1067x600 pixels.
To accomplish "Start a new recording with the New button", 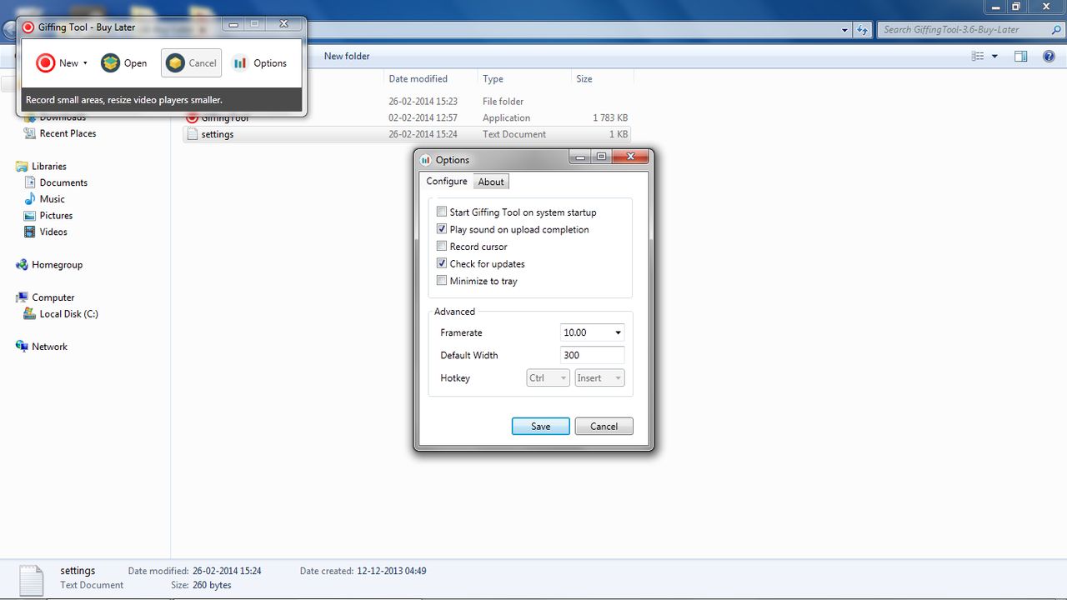I will pos(57,63).
